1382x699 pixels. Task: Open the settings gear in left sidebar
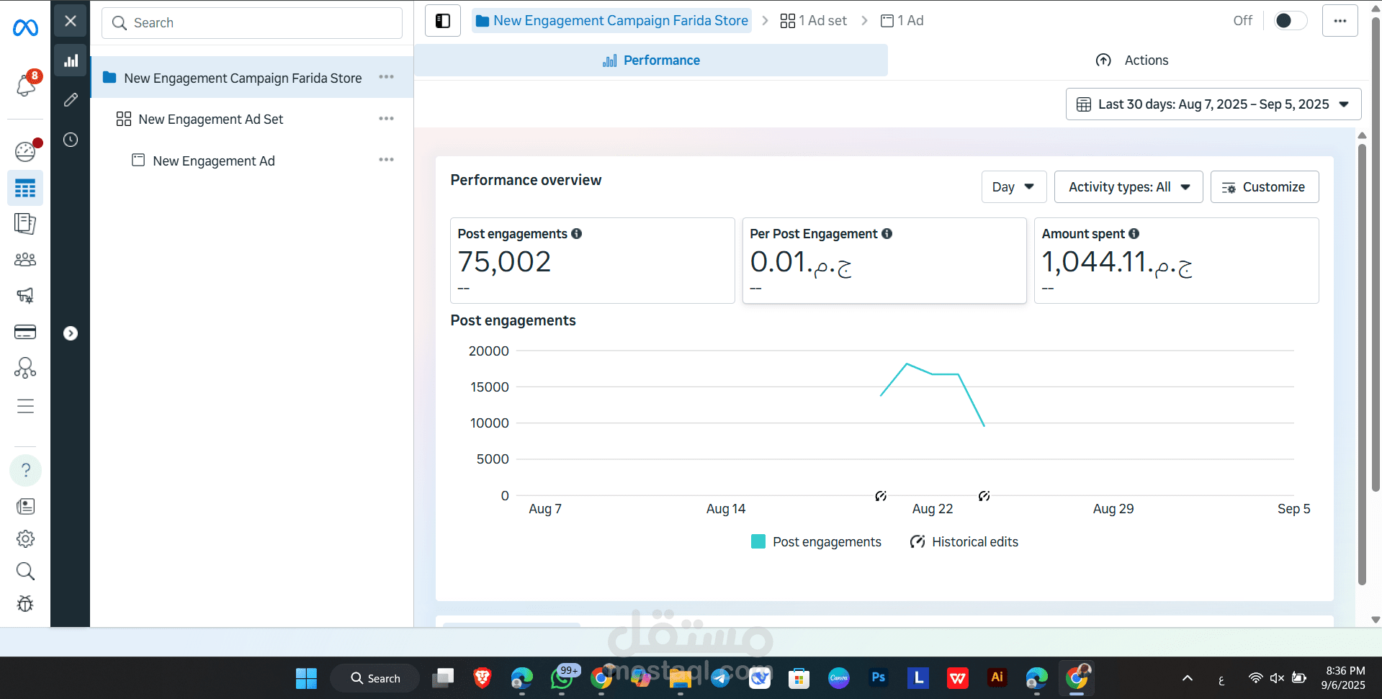point(25,538)
